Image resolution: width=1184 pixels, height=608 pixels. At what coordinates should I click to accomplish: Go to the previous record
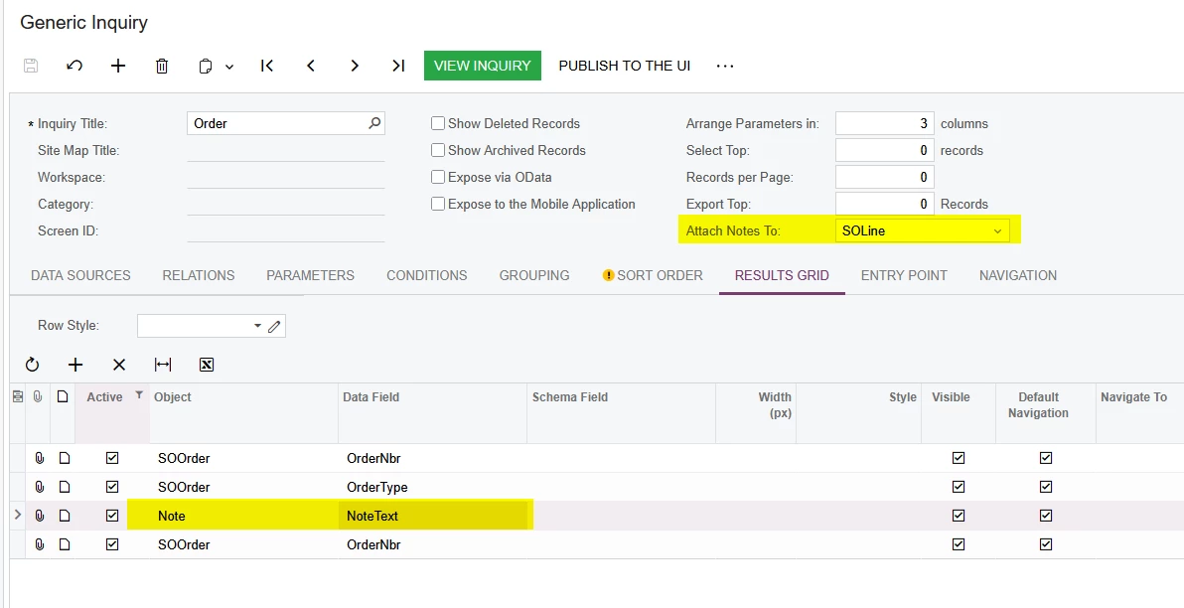click(x=310, y=66)
